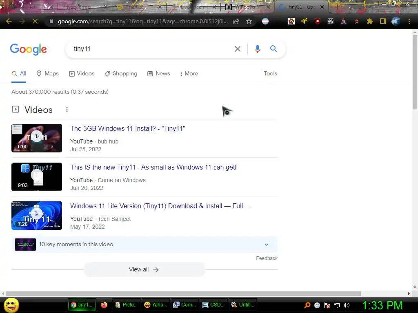
Task: Click the volume speaker tray icon
Action: [x=347, y=305]
